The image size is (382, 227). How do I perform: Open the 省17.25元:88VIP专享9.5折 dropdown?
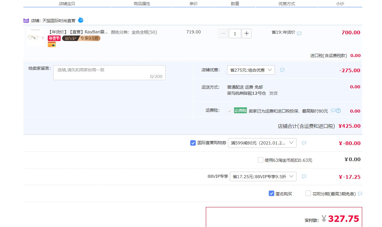pos(263,176)
